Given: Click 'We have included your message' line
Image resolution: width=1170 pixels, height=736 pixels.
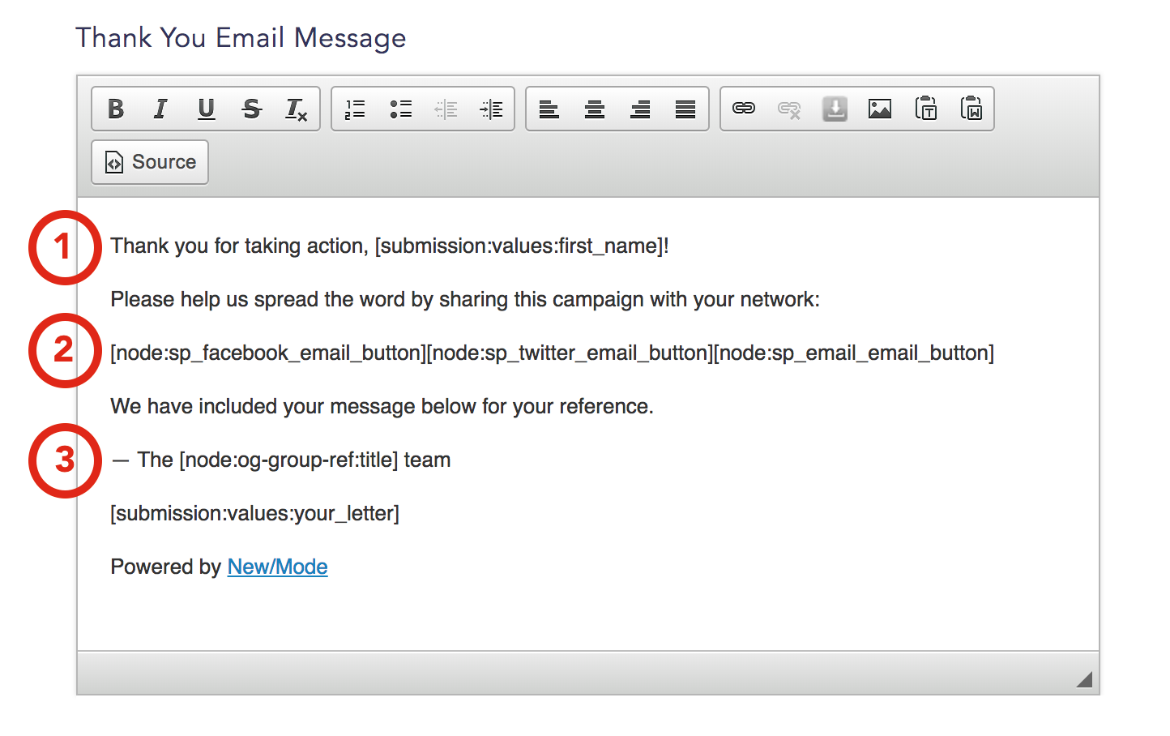Looking at the screenshot, I should (x=382, y=406).
